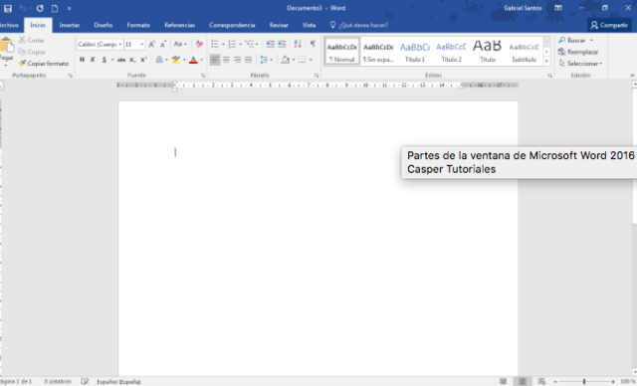Open the Referencias tab
The height and width of the screenshot is (386, 637).
[x=179, y=25]
